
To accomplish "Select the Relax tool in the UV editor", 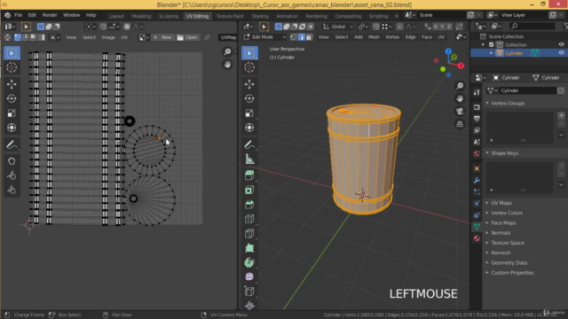I will click(x=12, y=175).
